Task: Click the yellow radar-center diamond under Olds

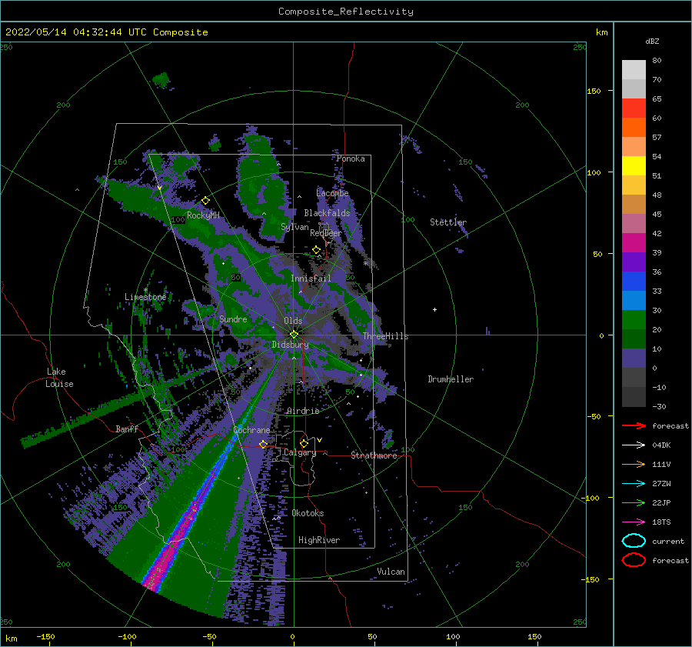Action: [x=294, y=335]
